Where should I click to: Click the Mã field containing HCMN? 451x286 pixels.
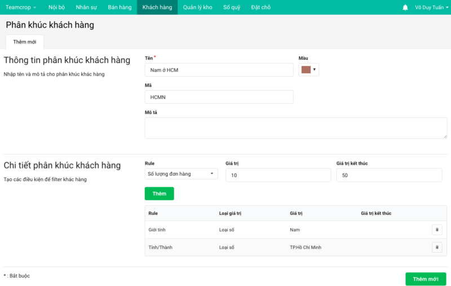click(x=219, y=97)
